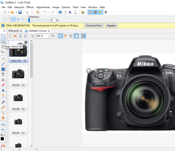175x151 pixels.
Task: Open a file with the folder icon
Action: pyautogui.click(x=12, y=12)
